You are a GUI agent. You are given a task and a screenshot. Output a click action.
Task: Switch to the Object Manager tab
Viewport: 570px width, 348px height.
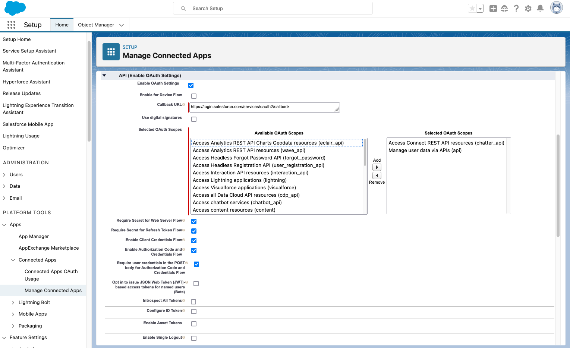click(96, 25)
